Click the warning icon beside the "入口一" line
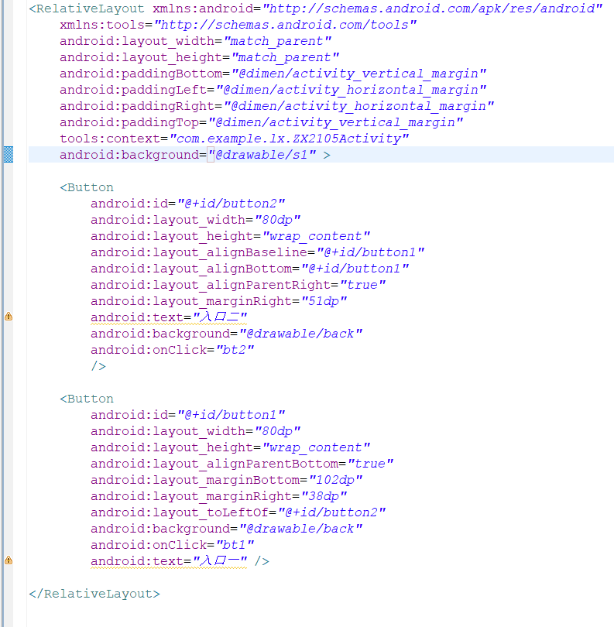This screenshot has width=614, height=627. (9, 560)
